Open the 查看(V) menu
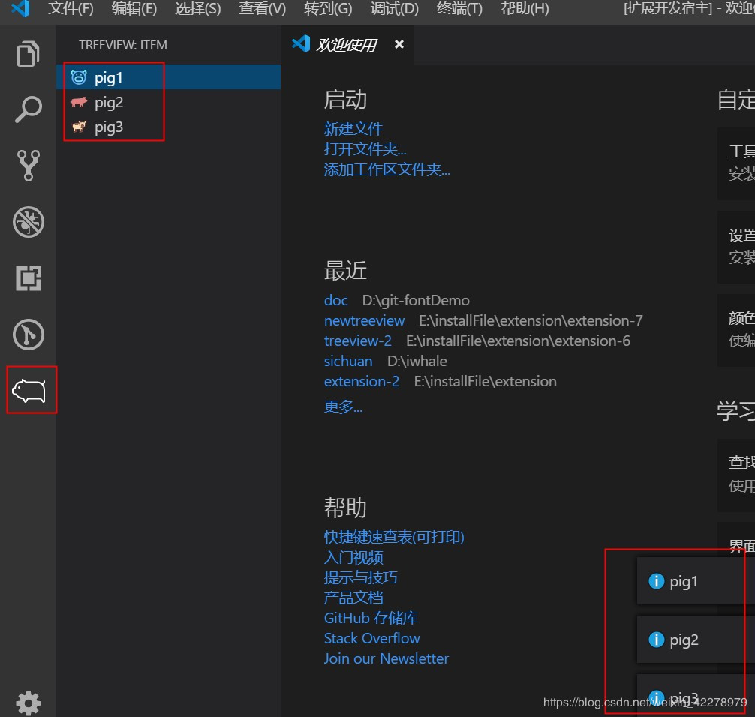Screen dimensions: 755x717 click(x=263, y=9)
